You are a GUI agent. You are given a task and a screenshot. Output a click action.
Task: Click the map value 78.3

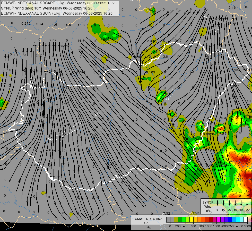pyautogui.click(x=223, y=118)
